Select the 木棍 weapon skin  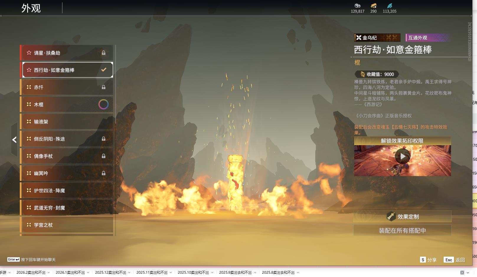[x=67, y=104]
